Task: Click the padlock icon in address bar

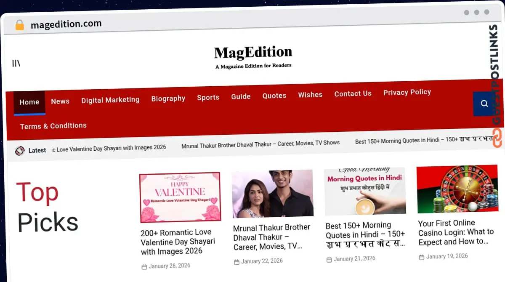Action: click(x=19, y=25)
